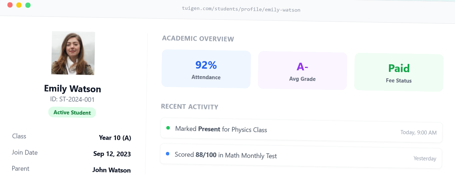Click the blue dot on Math activity
The width and height of the screenshot is (455, 185).
[168, 154]
